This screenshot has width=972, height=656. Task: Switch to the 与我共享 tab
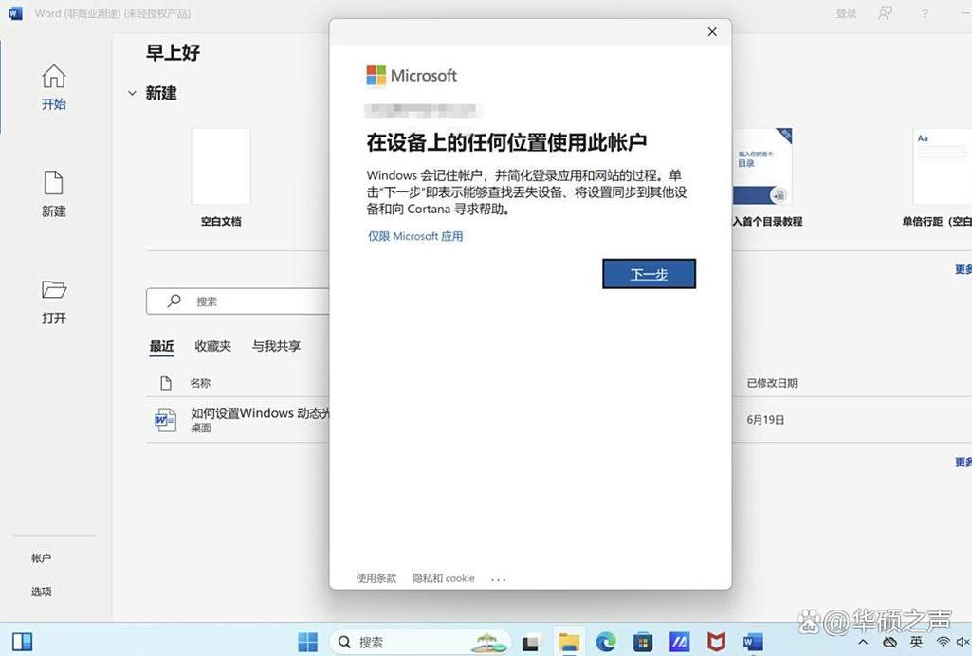point(276,346)
